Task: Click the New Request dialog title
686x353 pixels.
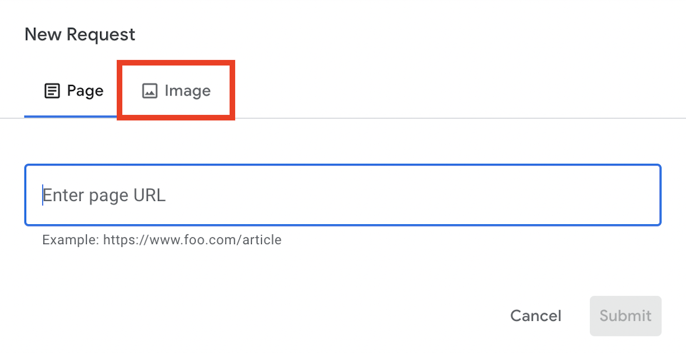Action: point(79,34)
